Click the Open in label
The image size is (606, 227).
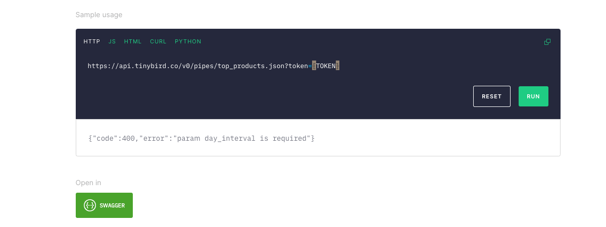pyautogui.click(x=88, y=183)
